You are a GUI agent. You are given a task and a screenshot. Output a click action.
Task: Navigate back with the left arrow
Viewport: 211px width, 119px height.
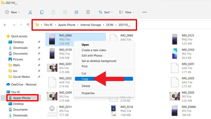click(5, 25)
